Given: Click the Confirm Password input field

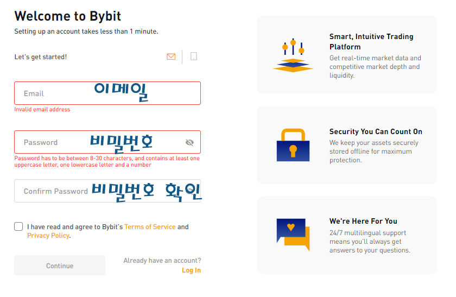Looking at the screenshot, I should 107,191.
